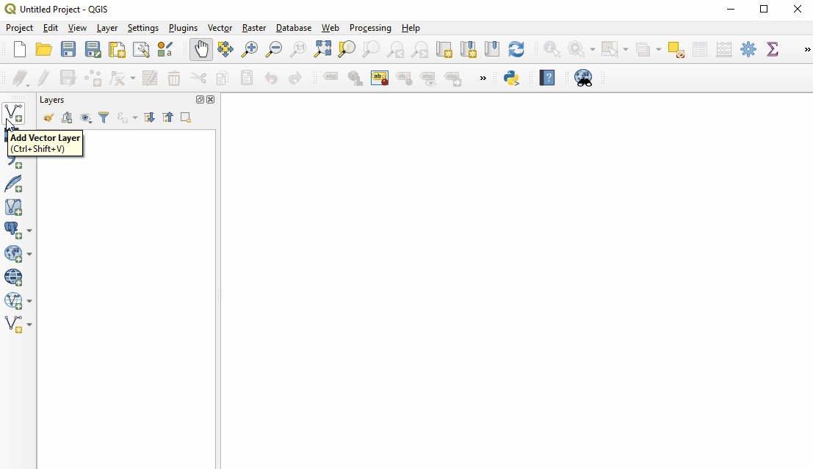Screen dimensions: 813x469
Task: Open the Layer menu
Action: (x=106, y=28)
